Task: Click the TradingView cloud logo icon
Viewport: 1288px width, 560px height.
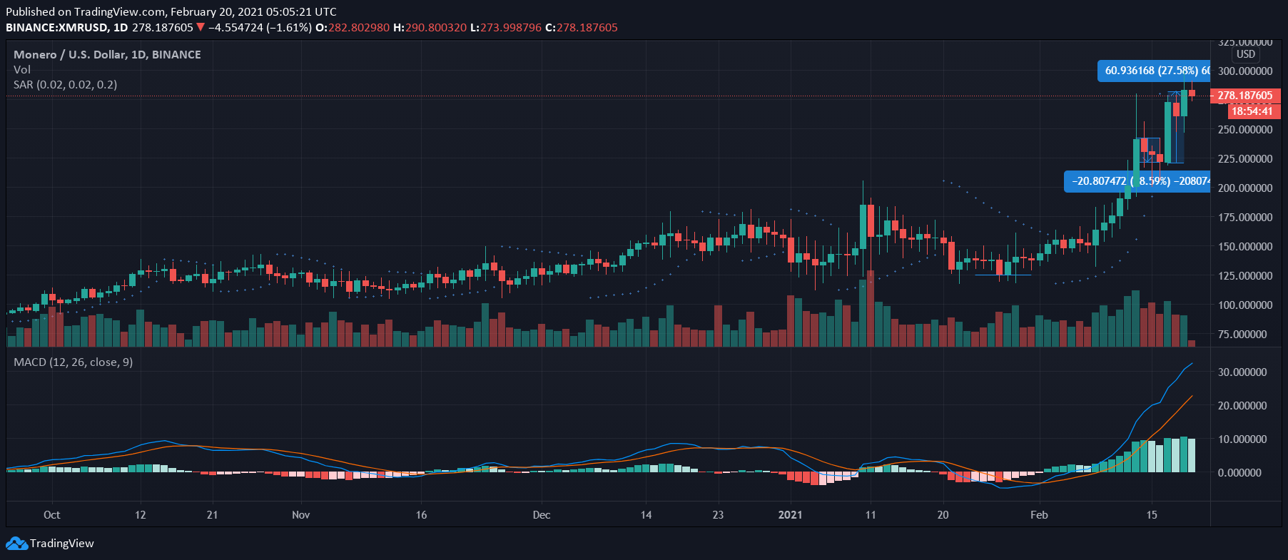Action: tap(17, 544)
